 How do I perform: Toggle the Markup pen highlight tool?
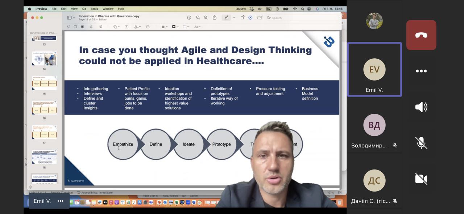[x=227, y=17]
